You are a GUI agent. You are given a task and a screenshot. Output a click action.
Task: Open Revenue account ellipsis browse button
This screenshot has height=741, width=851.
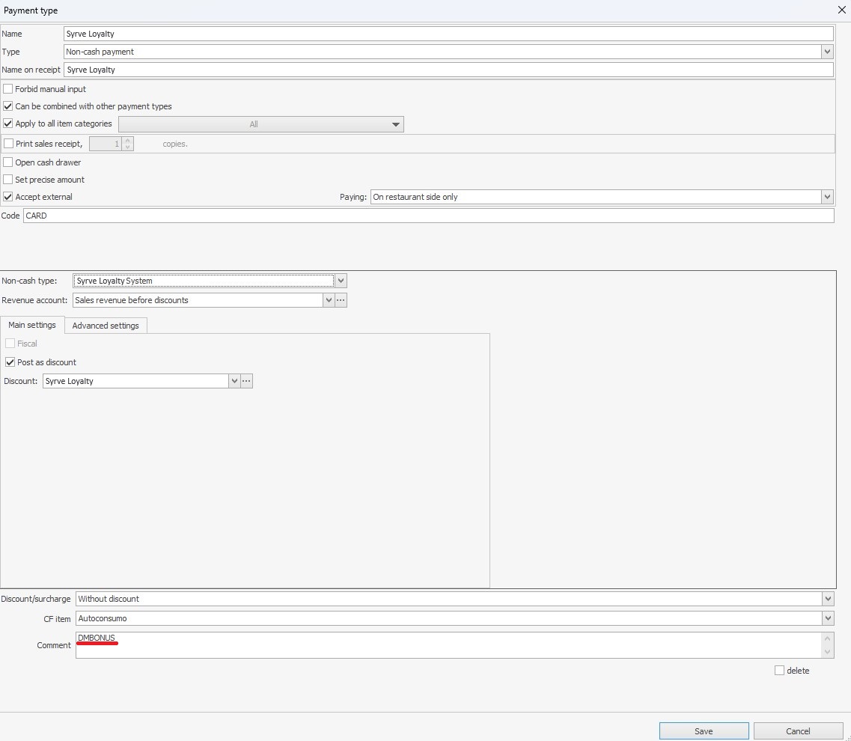[x=341, y=300]
